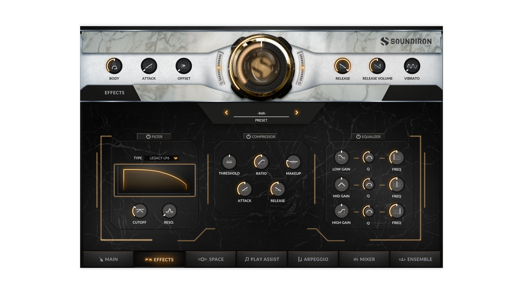Switch to the Space tab
This screenshot has height=294, width=523.
click(211, 259)
